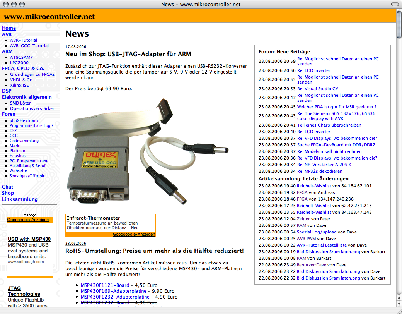Open AT91SAM7 sidebar link
This screenshot has width=402, height=314.
click(21, 57)
